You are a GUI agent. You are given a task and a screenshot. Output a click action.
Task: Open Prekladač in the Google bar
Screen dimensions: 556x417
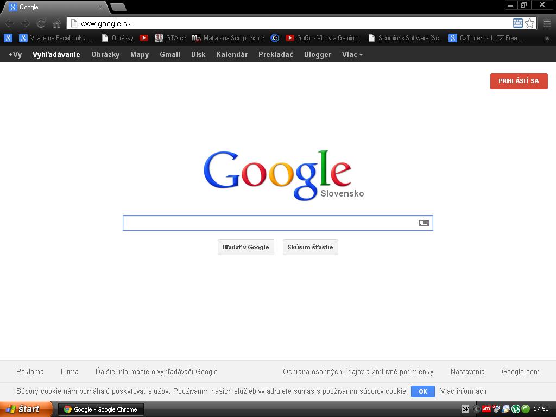(x=276, y=55)
